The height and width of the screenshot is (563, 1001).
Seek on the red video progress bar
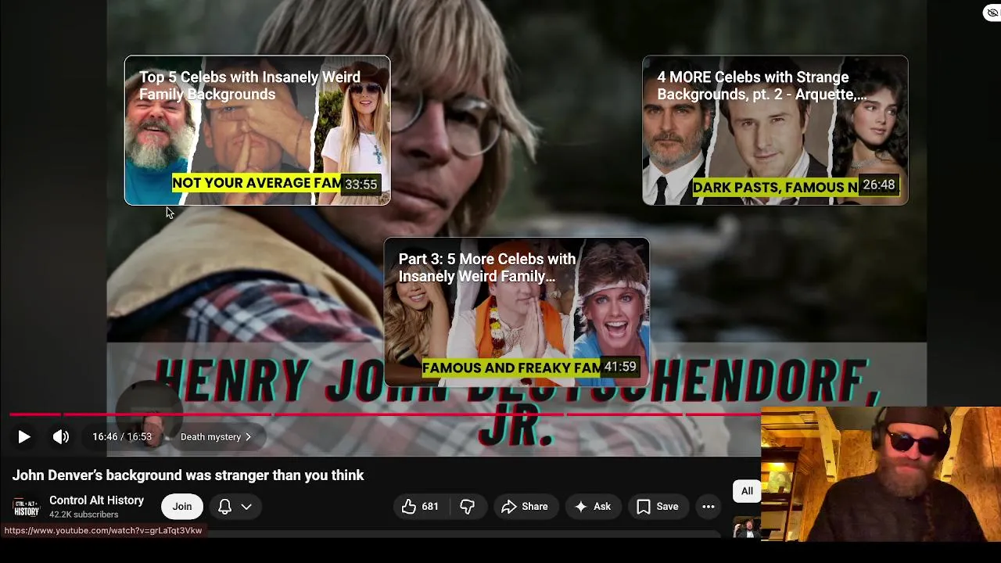(386, 414)
